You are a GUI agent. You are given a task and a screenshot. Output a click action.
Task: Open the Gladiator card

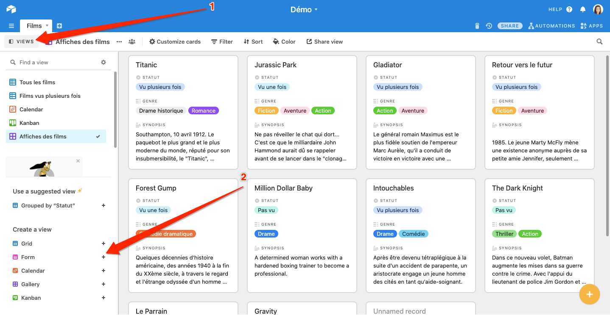(420, 112)
